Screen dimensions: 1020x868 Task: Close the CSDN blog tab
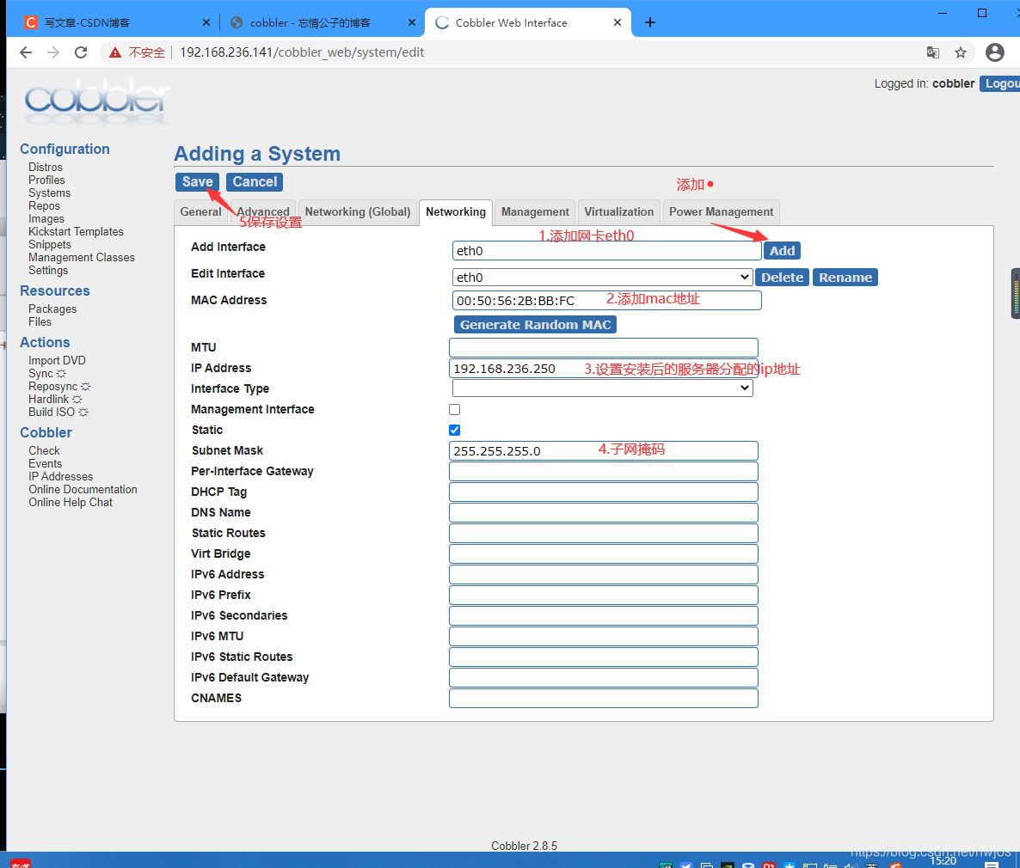coord(206,22)
